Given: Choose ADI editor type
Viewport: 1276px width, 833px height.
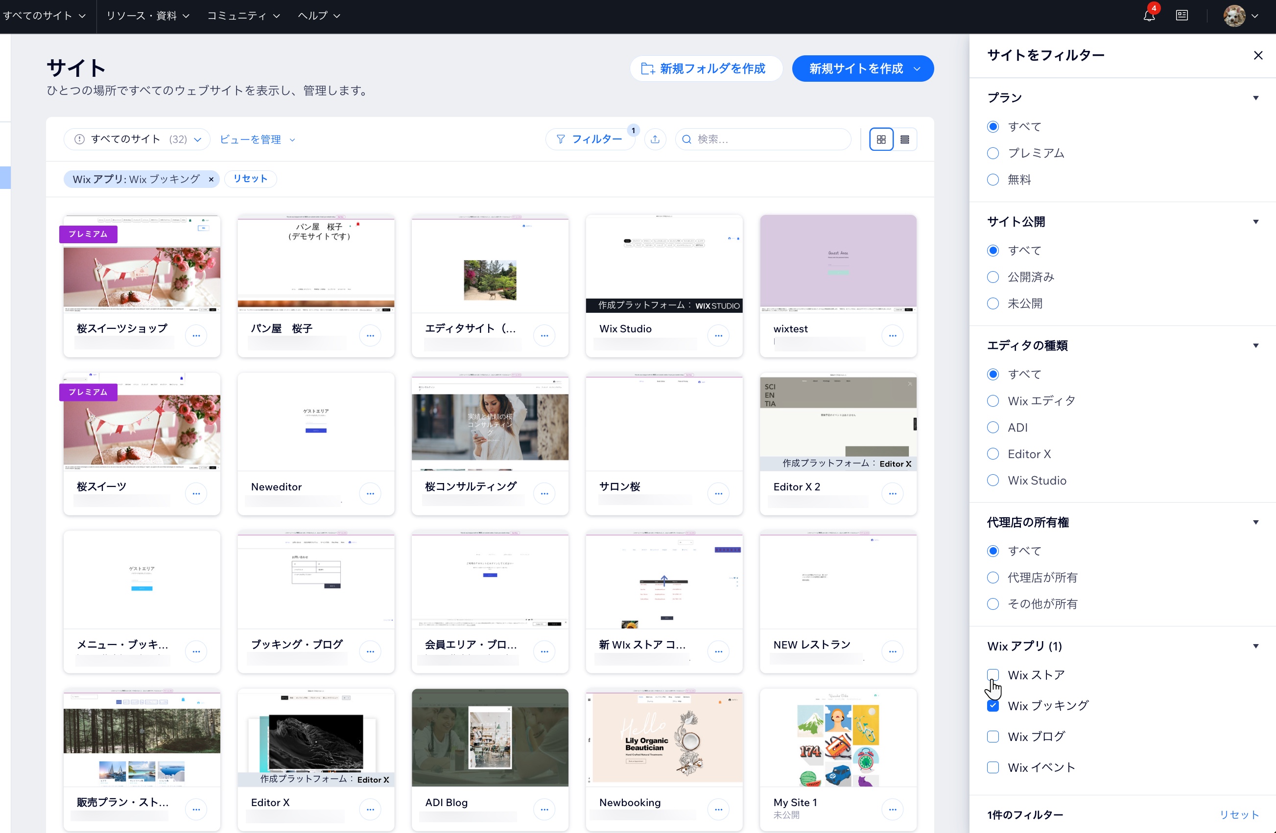Looking at the screenshot, I should click(993, 427).
